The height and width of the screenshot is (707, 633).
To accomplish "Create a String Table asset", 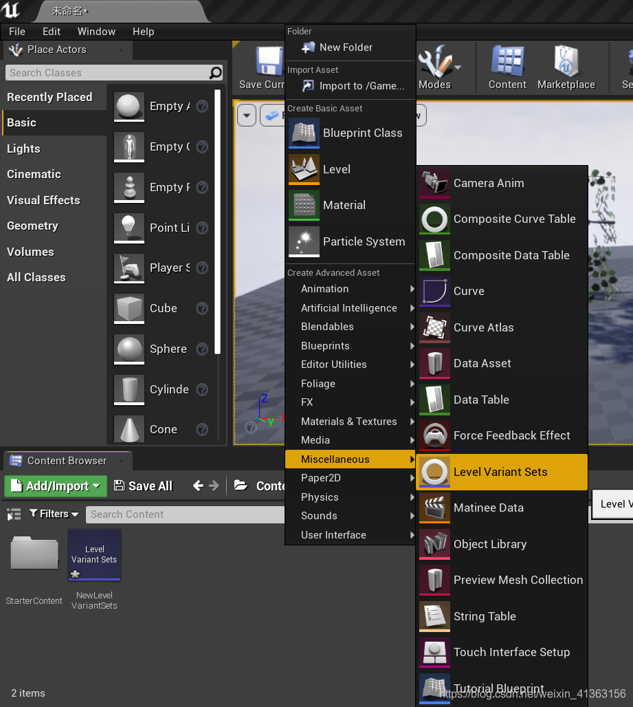I will tap(433, 616).
